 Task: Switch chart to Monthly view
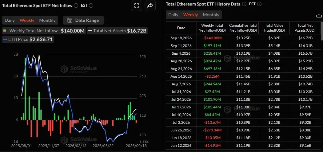pyautogui.click(x=47, y=20)
